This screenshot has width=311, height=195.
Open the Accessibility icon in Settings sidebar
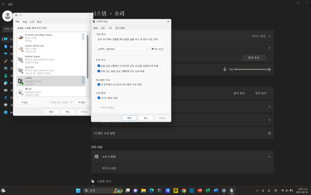coord(6,97)
